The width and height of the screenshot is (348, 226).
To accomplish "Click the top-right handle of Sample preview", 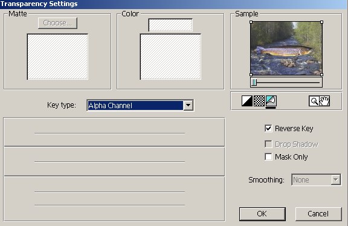I will [322, 22].
